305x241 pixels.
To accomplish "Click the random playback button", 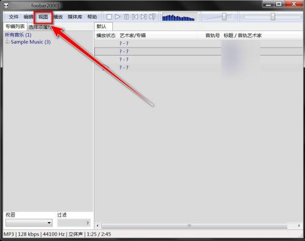I will 152,17.
